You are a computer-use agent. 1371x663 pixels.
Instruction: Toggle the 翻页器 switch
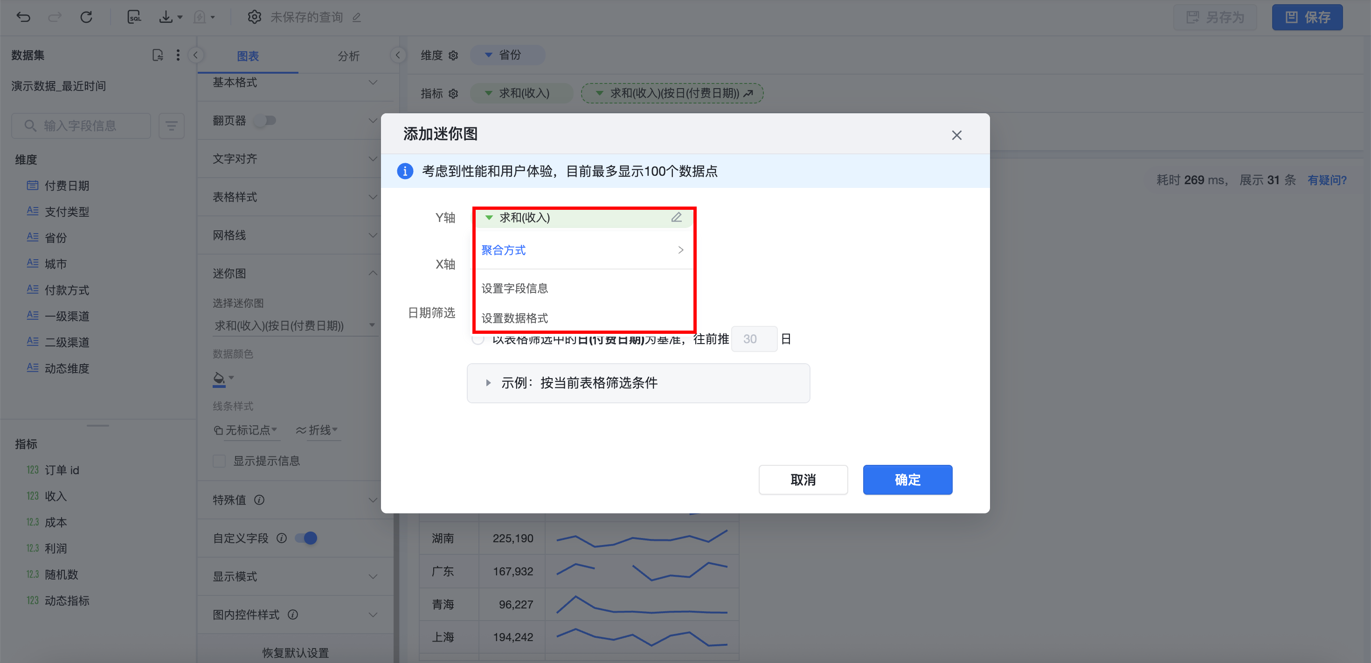tap(265, 120)
